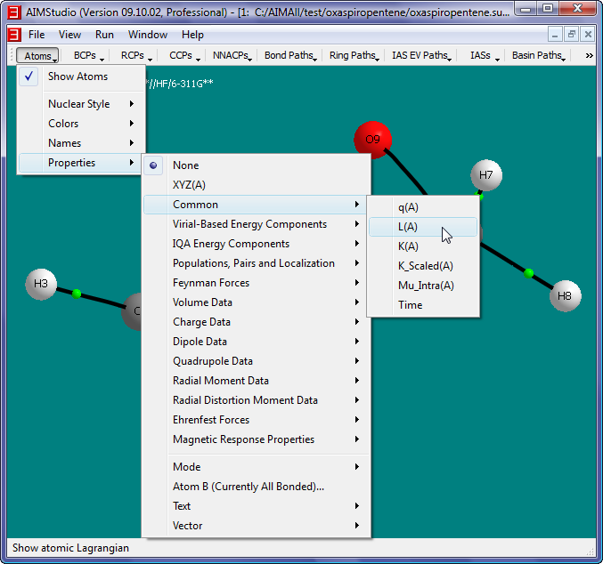
Task: Expand the Bond Paths toolbar dropdown
Action: click(291, 55)
